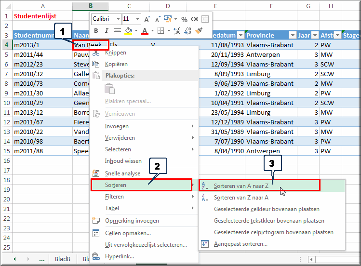This screenshot has height=266, width=361.
Task: Choose Cellen opmaken...
Action: click(145, 233)
